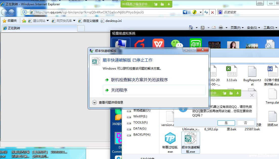Open a new blank IE tab

pos(81,28)
